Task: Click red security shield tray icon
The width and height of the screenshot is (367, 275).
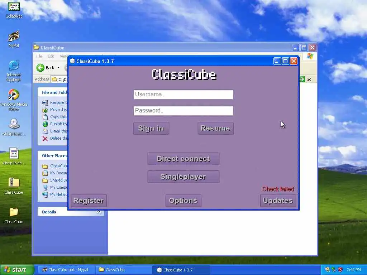Action: tap(340, 270)
